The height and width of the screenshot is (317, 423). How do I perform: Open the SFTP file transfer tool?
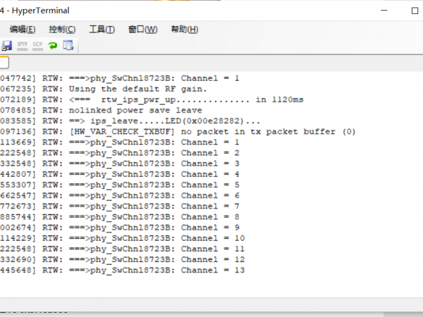(22, 45)
